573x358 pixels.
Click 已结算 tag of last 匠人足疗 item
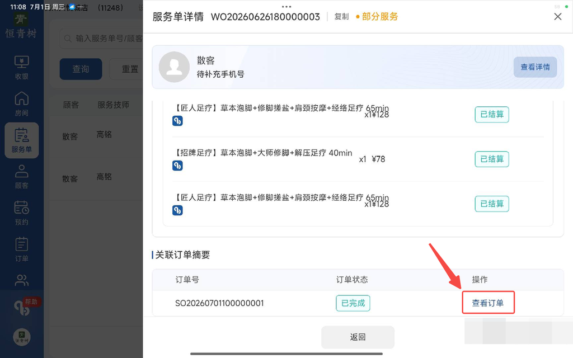pos(492,204)
